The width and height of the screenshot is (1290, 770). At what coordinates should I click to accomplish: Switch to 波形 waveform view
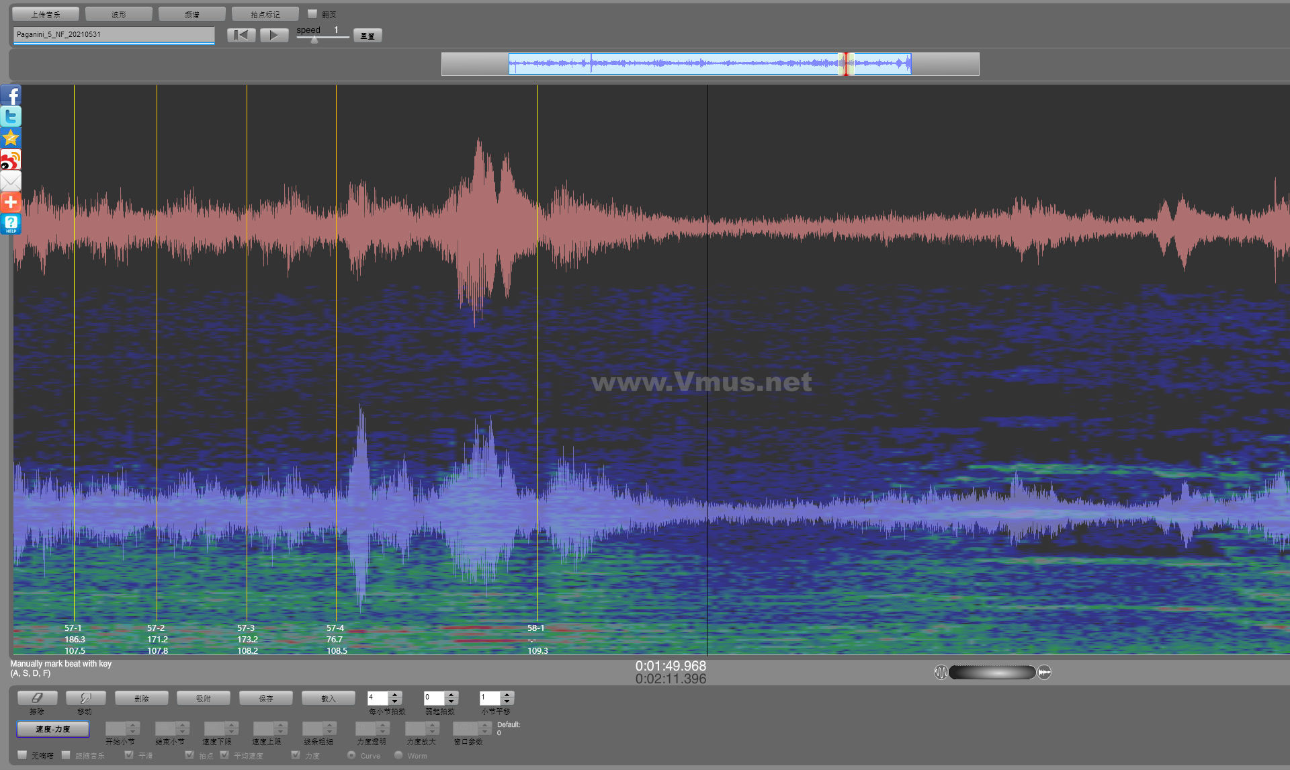tap(119, 14)
